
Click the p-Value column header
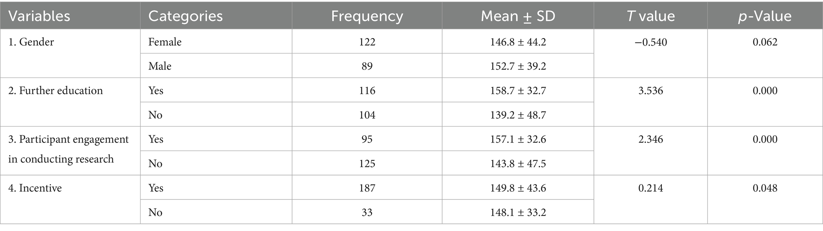764,16
